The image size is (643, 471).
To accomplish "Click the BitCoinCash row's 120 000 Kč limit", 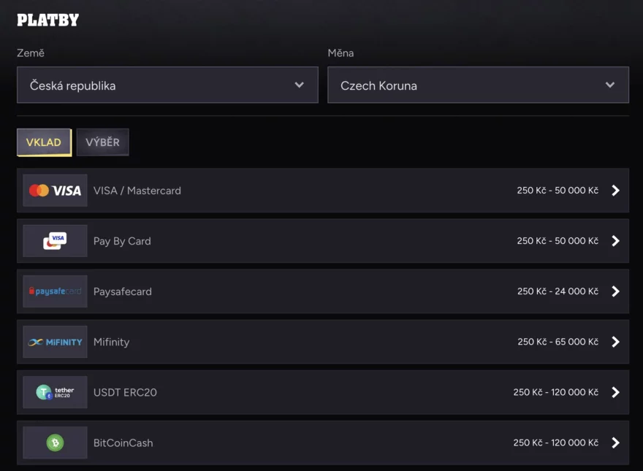I will pos(556,443).
